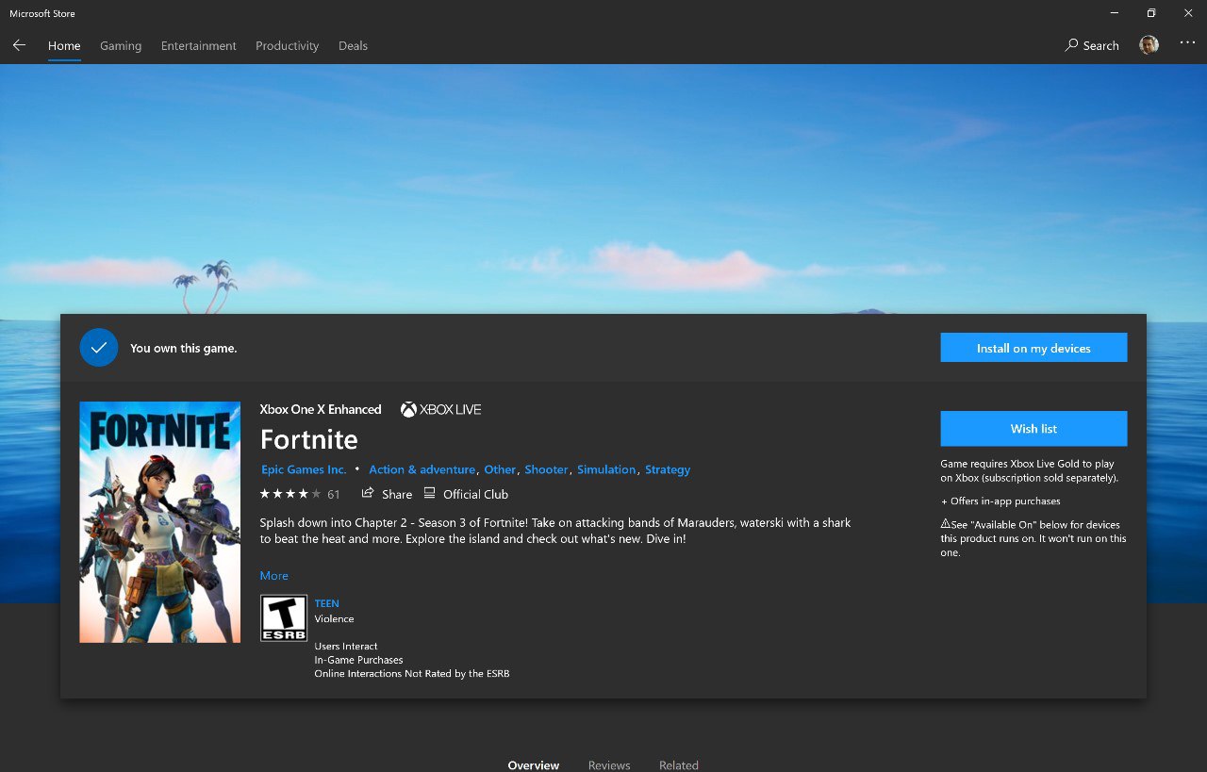The width and height of the screenshot is (1207, 772).
Task: Open the three-dot more options menu
Action: [1187, 43]
